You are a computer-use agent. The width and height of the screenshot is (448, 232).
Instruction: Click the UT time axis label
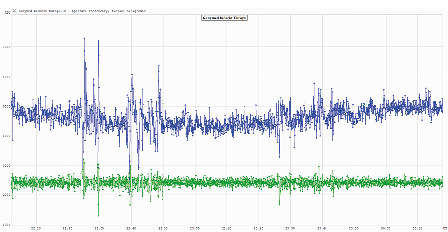point(445,227)
